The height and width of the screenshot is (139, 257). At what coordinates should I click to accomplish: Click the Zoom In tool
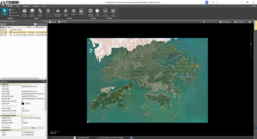[13, 12]
